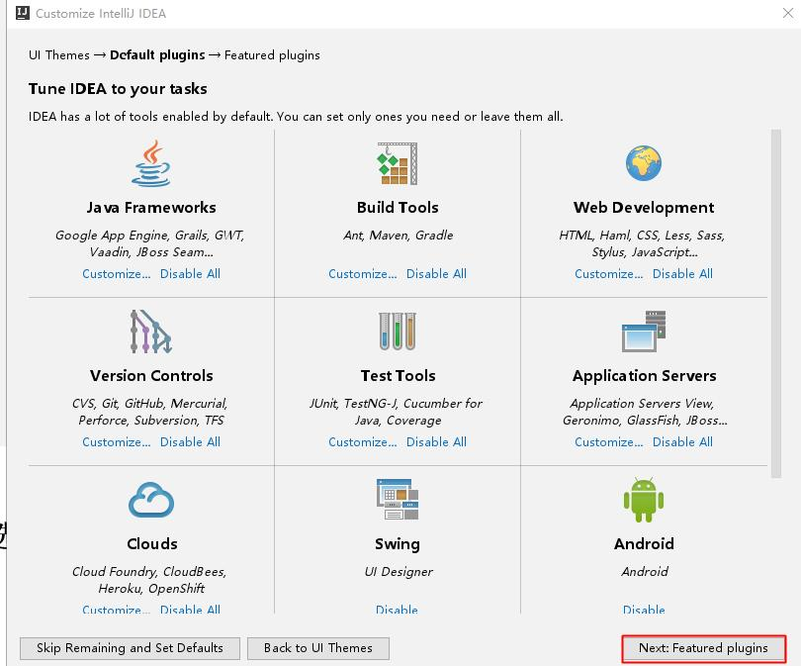Click the Java Frameworks coffee cup icon
801x666 pixels.
[x=151, y=163]
